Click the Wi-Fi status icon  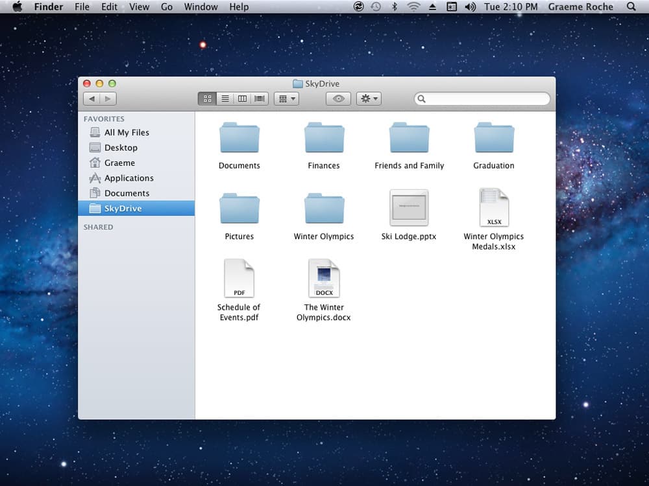coord(413,6)
